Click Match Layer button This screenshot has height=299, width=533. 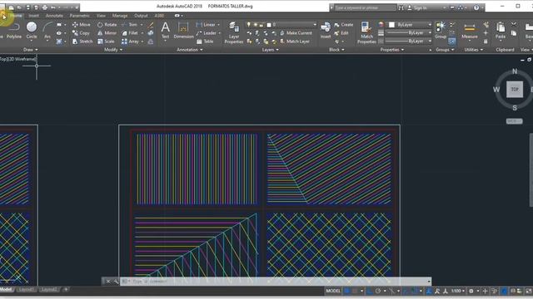point(295,42)
